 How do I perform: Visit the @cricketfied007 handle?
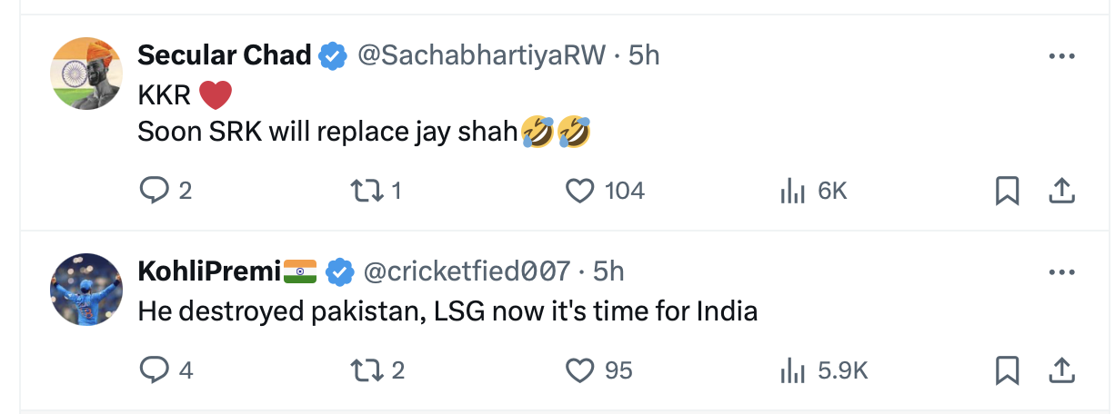[x=467, y=271]
